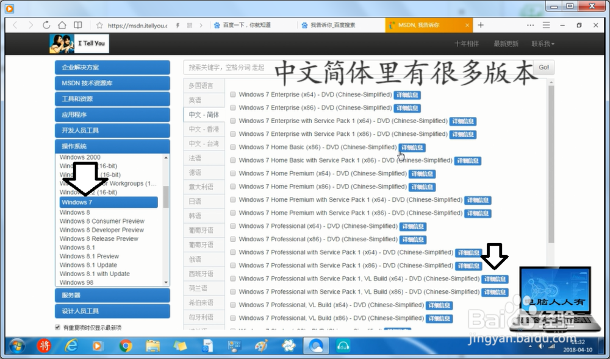Open the three-dot more options menu
The height and width of the screenshot is (359, 610).
click(530, 25)
